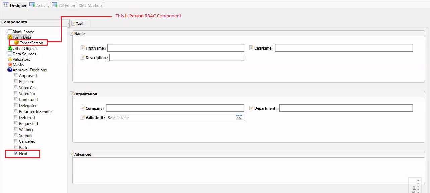Check the VotedYes checkbox

coord(16,87)
